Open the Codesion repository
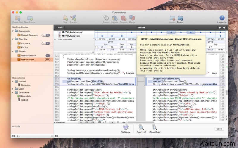The width and height of the screenshot is (238, 148). (26, 85)
